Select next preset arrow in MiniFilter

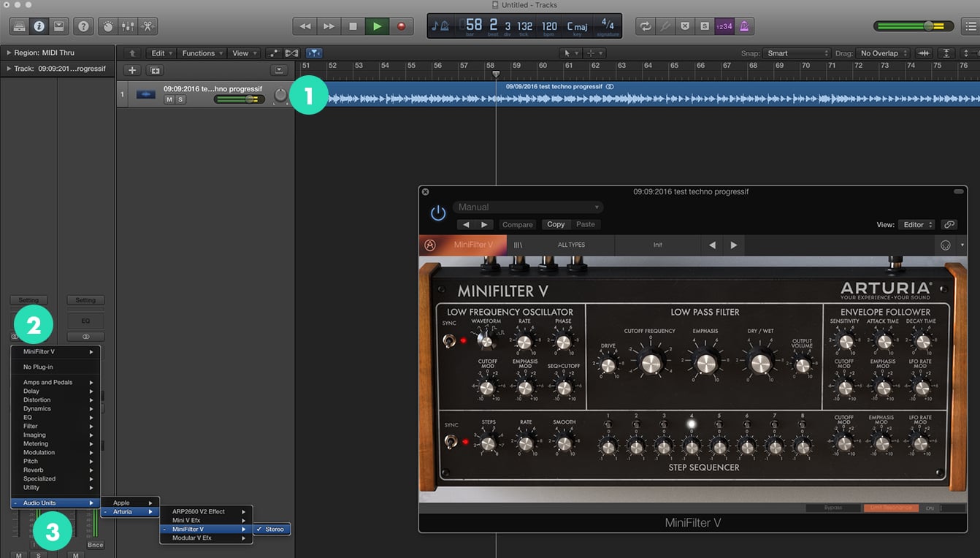734,245
